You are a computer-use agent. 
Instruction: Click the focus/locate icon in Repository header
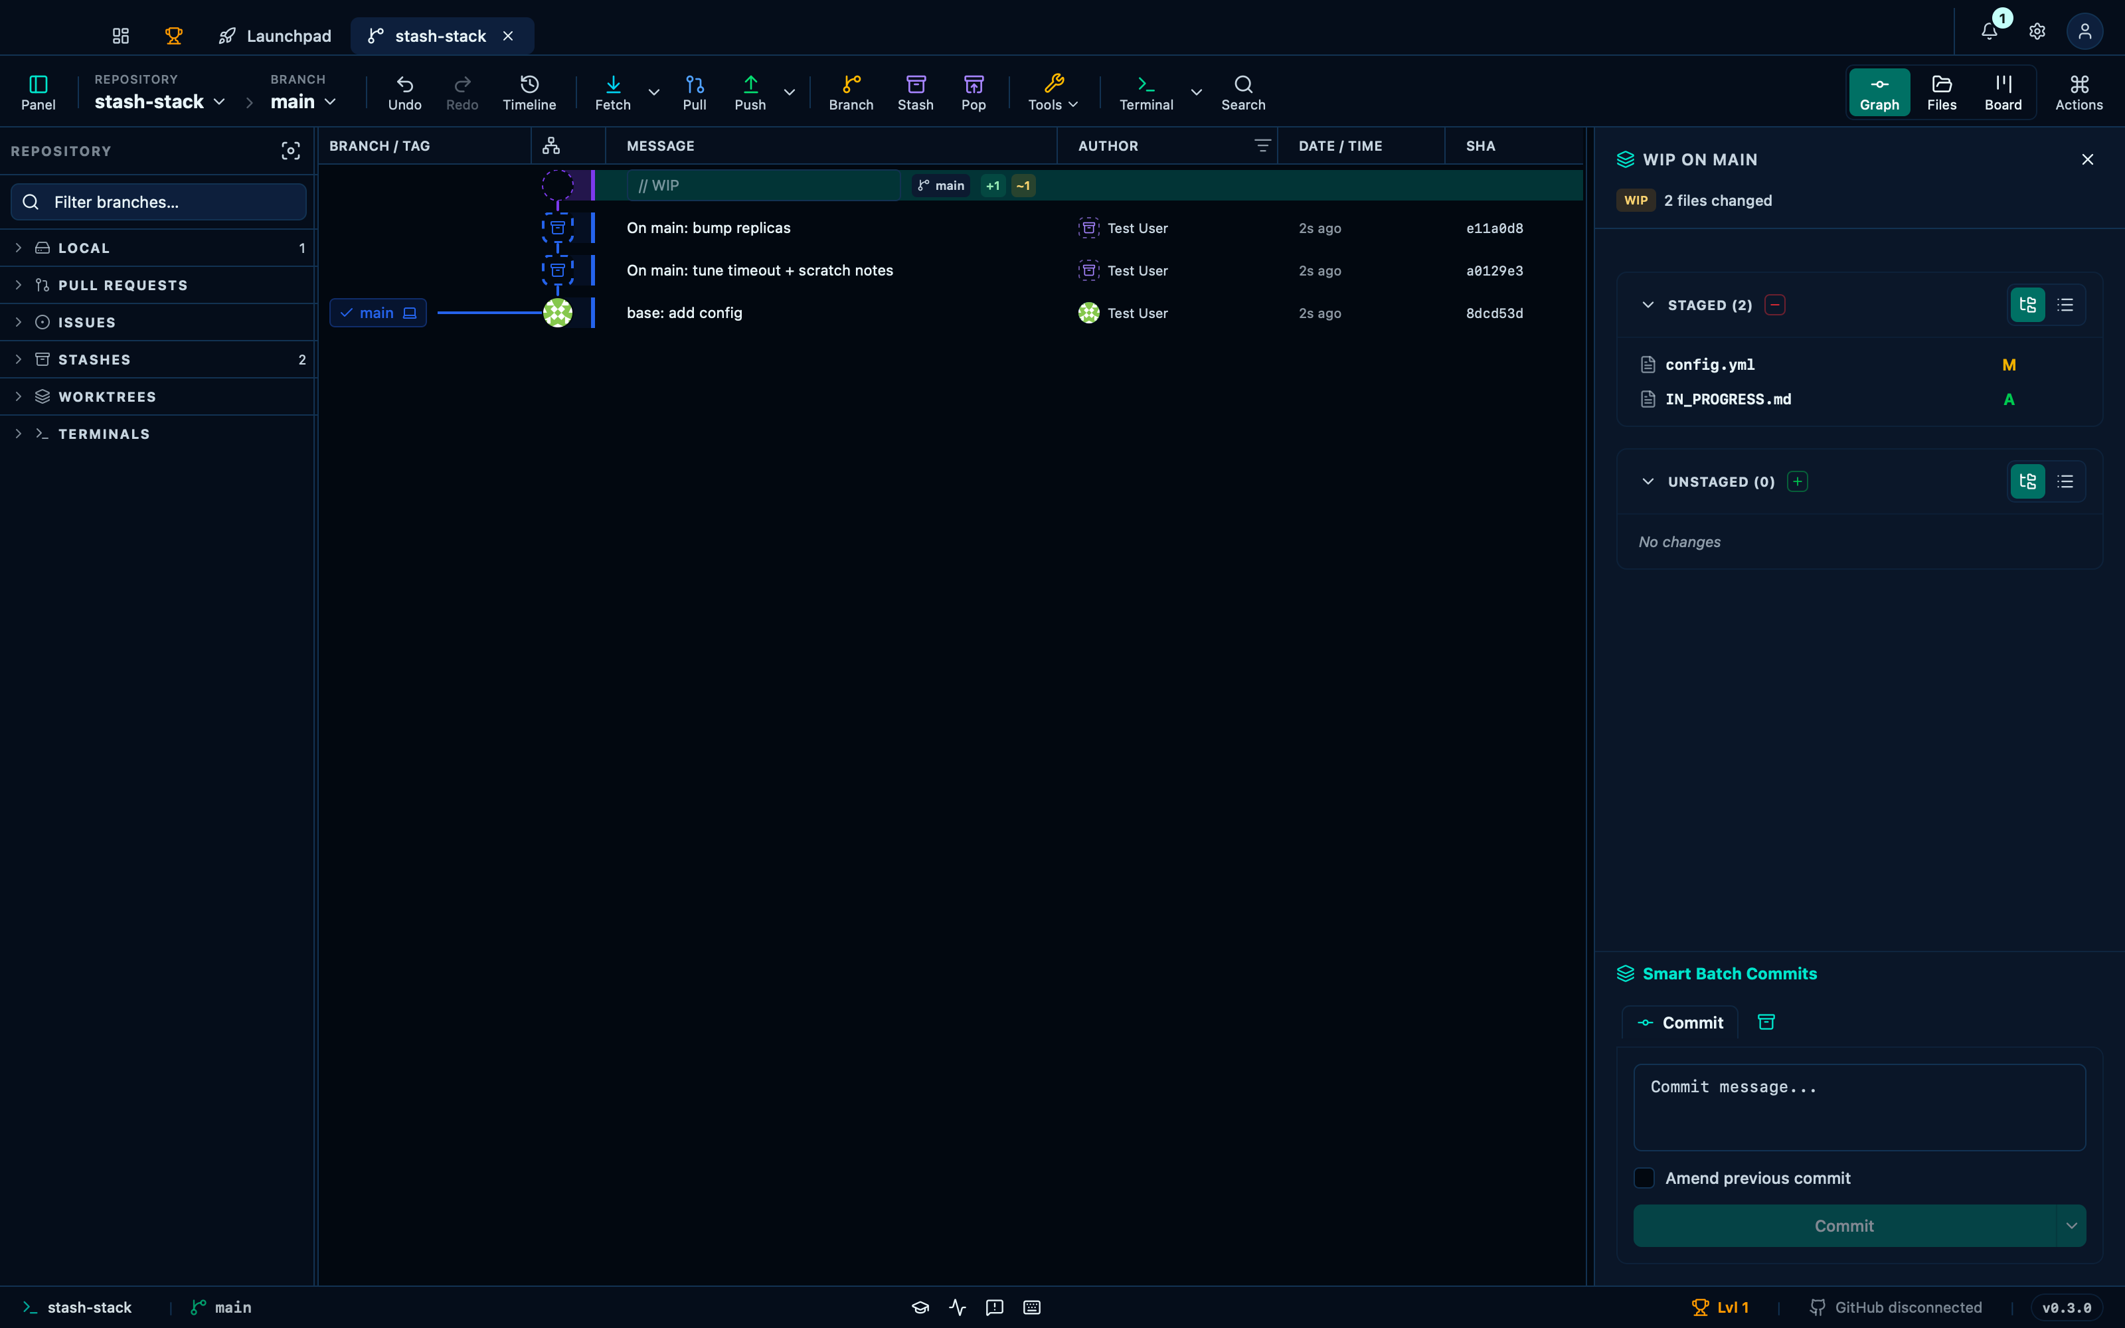(x=291, y=151)
